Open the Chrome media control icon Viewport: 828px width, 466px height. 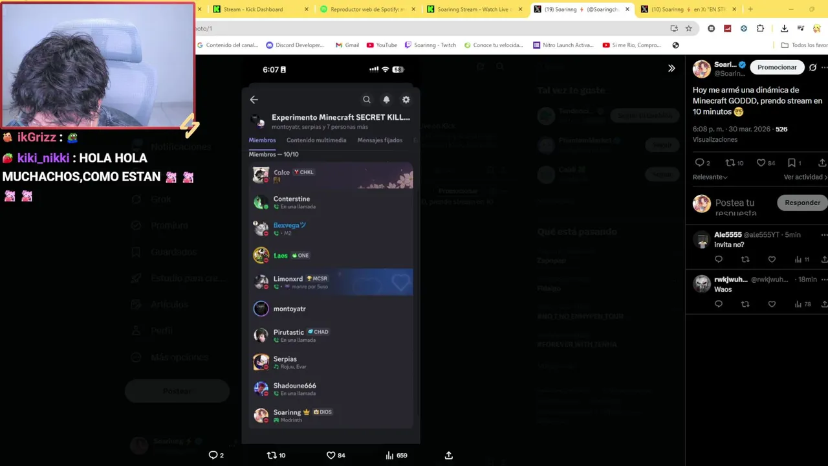coord(800,28)
